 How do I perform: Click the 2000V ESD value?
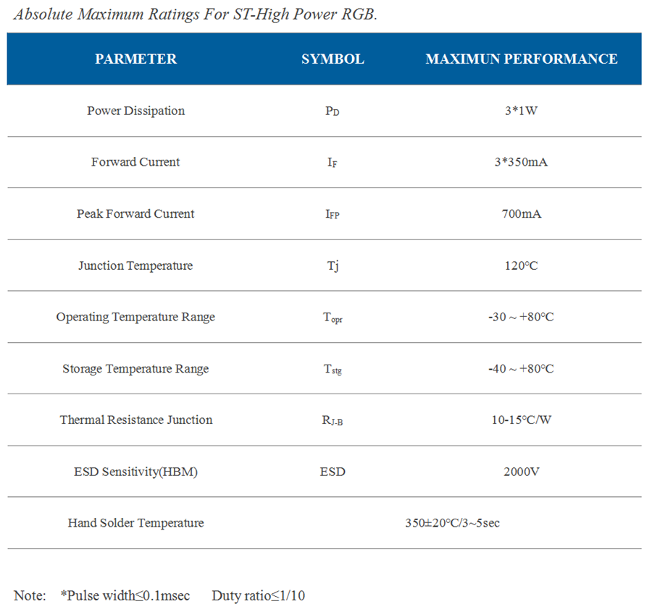[522, 472]
